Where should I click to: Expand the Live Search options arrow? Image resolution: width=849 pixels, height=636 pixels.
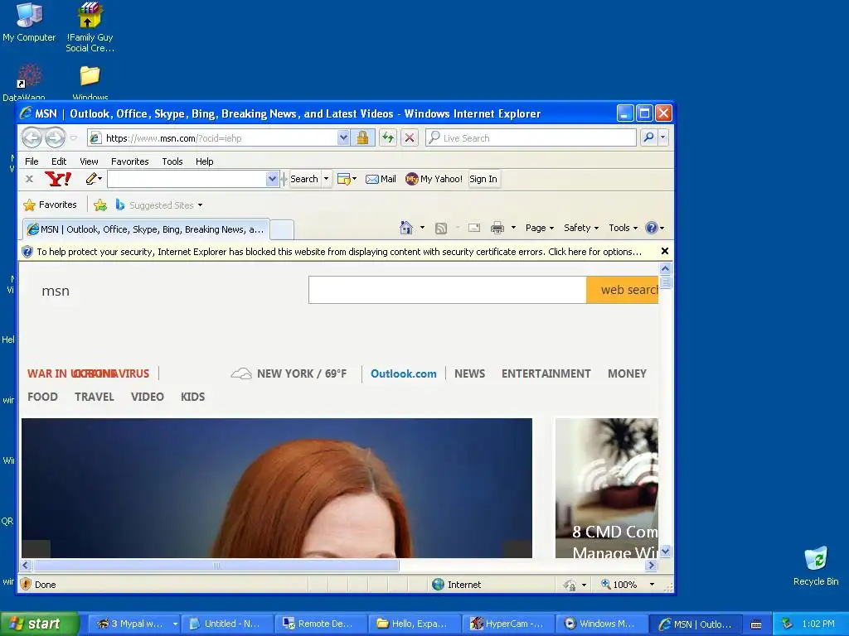(x=663, y=138)
